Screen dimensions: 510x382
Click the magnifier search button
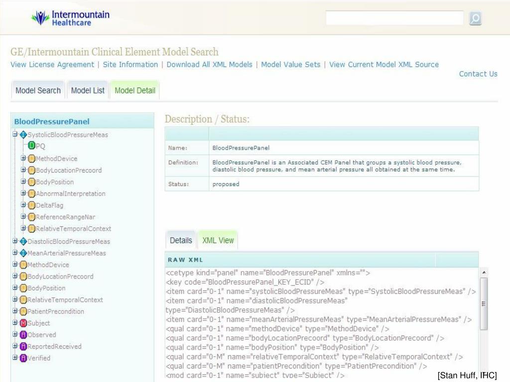475,18
